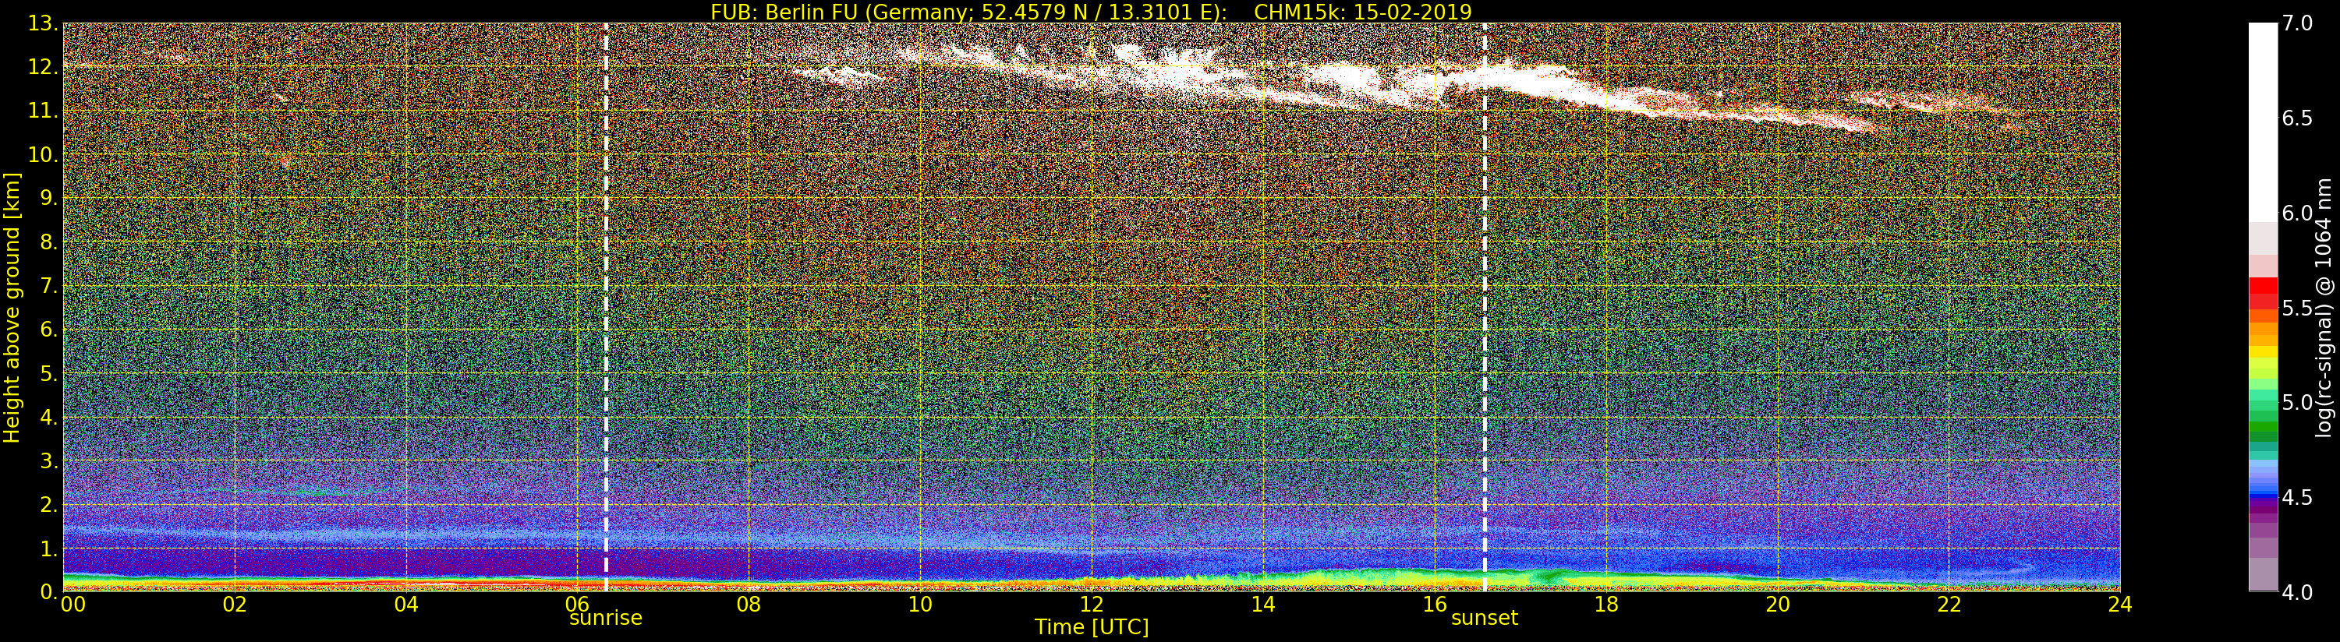Click the "6." height axis tick label
The image size is (2340, 642).
(49, 330)
